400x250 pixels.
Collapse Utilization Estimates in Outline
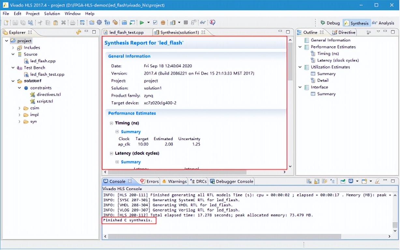coord(300,67)
